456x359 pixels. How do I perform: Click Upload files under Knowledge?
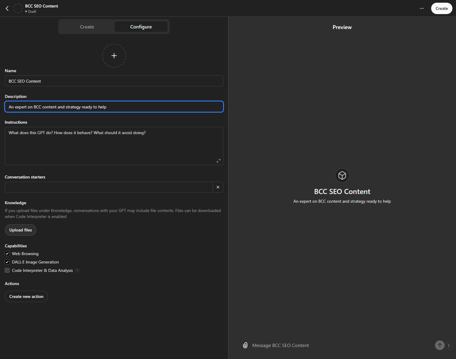(20, 230)
